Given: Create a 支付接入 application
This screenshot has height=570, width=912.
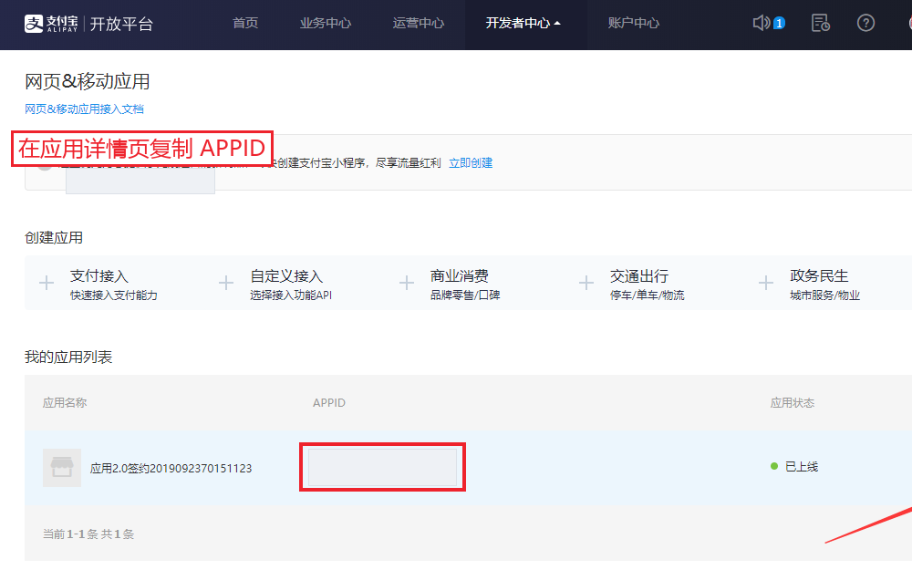Looking at the screenshot, I should click(98, 276).
